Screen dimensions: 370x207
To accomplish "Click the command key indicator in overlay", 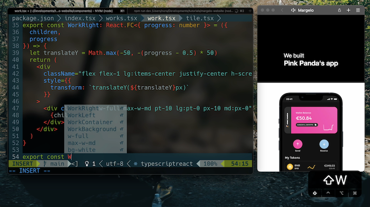I will click(355, 193).
